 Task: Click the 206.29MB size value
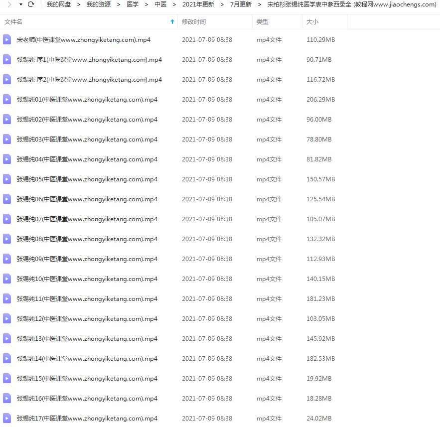(321, 100)
